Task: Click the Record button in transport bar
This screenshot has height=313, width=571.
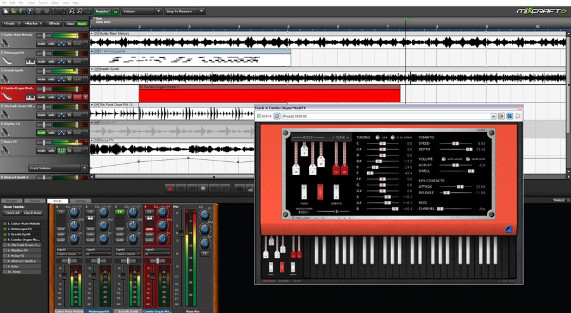Action: (x=170, y=188)
